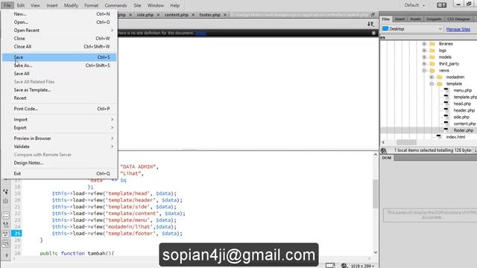Image resolution: width=477 pixels, height=268 pixels.
Task: Switch to the content.php document tab
Action: 177,15
